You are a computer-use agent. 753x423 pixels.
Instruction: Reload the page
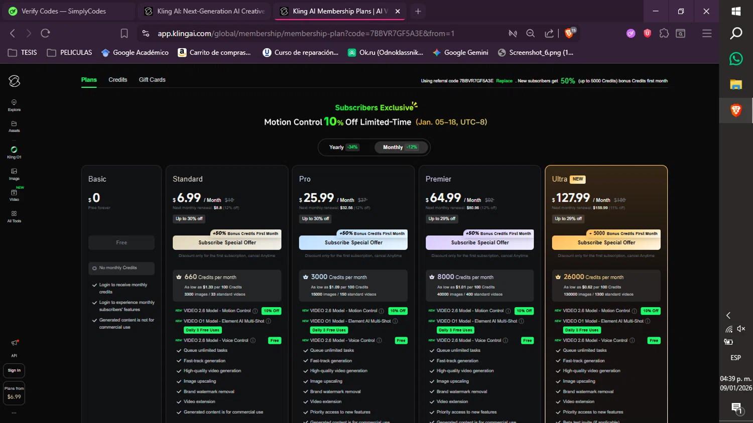[45, 33]
